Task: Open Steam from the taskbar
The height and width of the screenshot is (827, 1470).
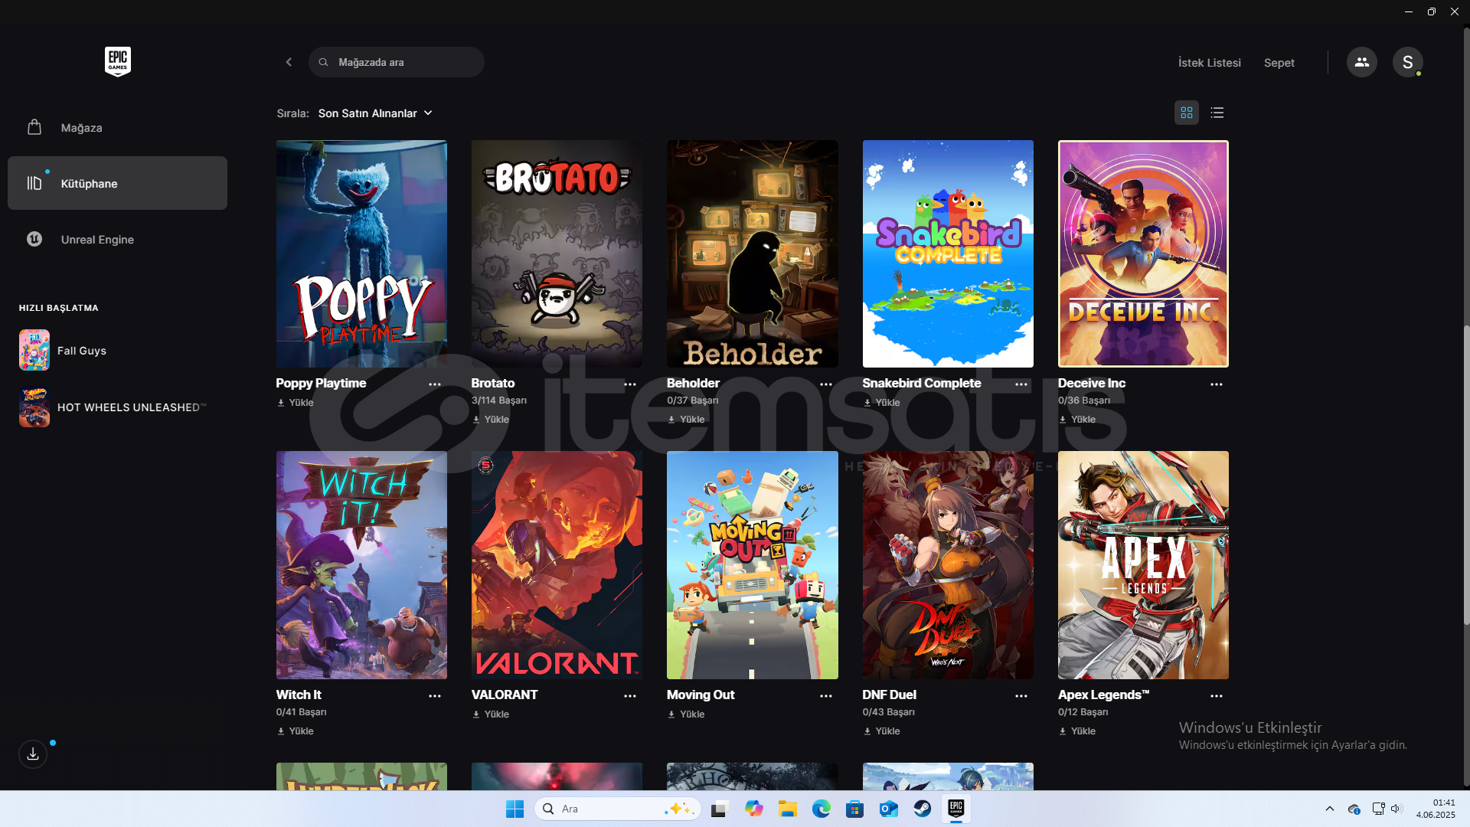Action: (922, 809)
